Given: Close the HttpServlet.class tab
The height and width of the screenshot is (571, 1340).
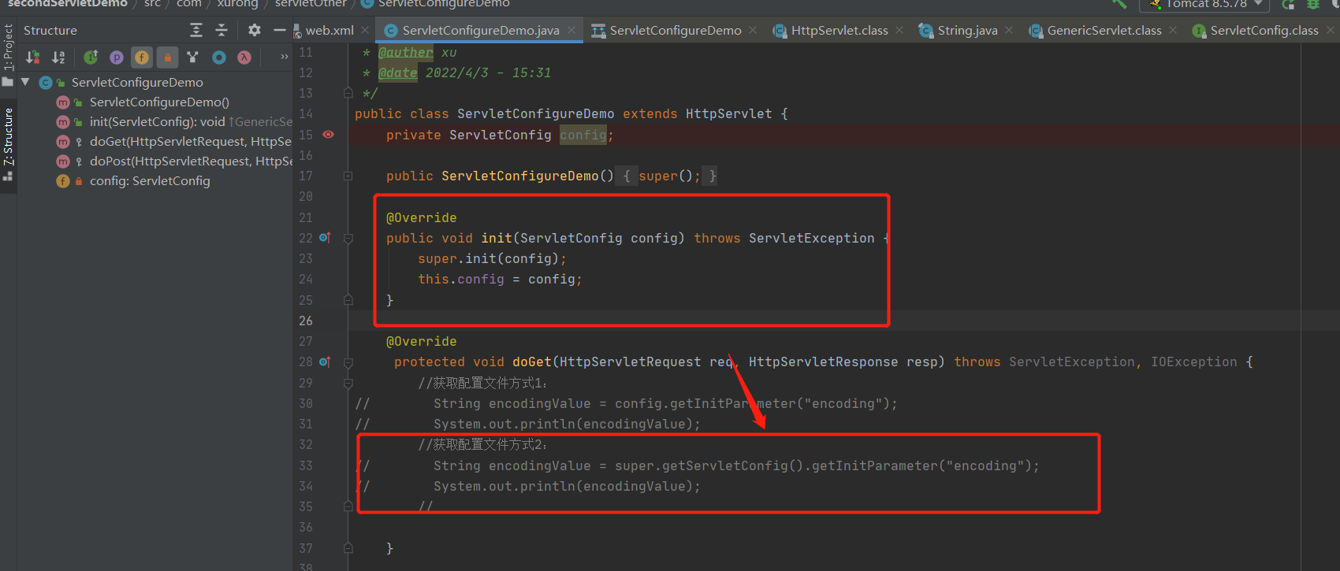Looking at the screenshot, I should (x=899, y=30).
